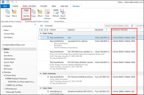Screen dimensions: 144x95
Task: Refresh the Dropfolders
Action: [x=56, y=13]
